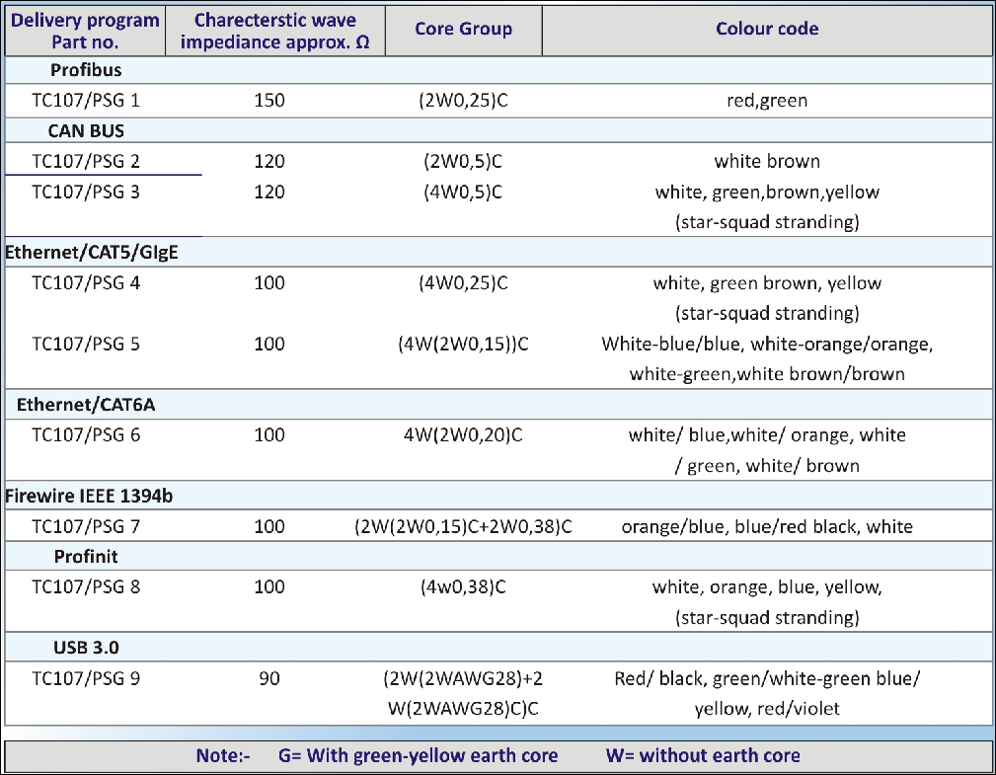The image size is (996, 775).
Task: Click 'white/ blue,white/ orange, white' colour text
Action: [767, 435]
